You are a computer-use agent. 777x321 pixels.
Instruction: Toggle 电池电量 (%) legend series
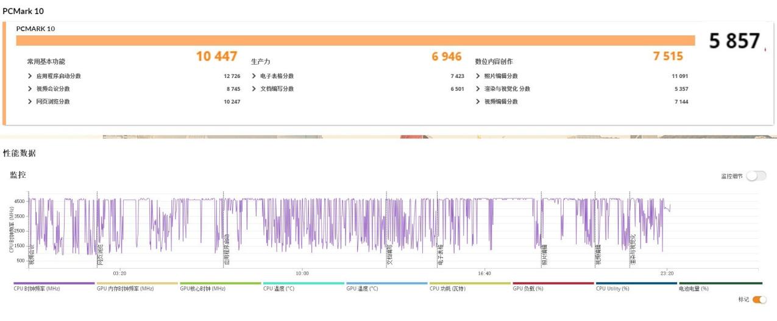(x=720, y=286)
